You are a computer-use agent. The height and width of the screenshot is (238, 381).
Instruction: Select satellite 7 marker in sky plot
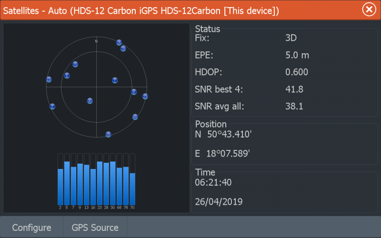115,80
